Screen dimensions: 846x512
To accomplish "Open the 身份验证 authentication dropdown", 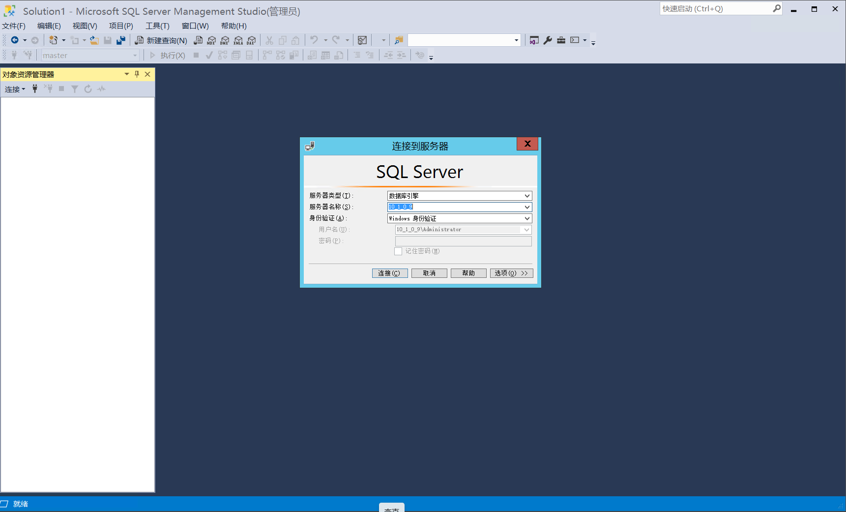I will point(527,218).
